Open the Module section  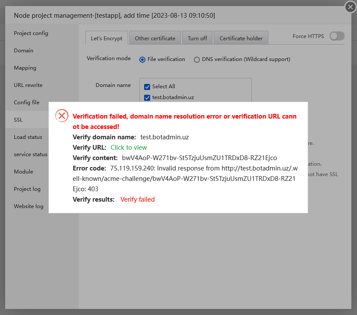tap(23, 172)
